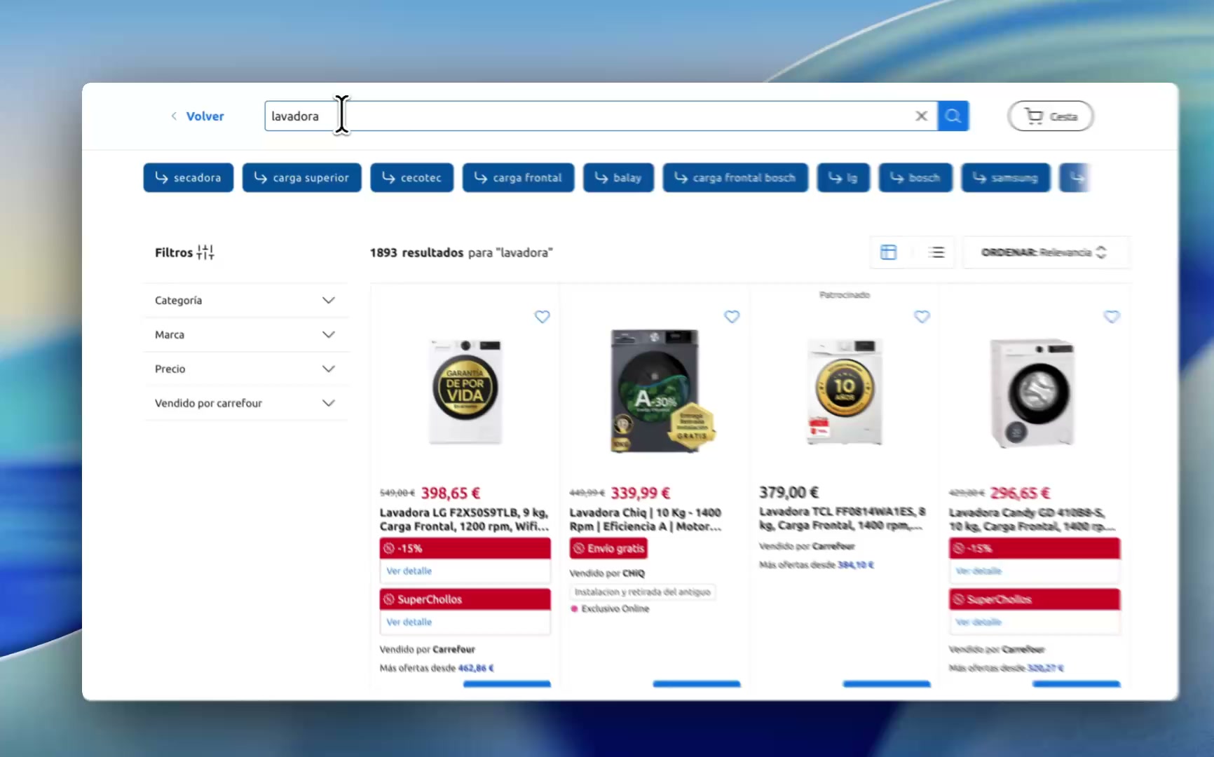This screenshot has width=1214, height=757.
Task: Click Vendido por CHIQ seller text
Action: point(607,573)
